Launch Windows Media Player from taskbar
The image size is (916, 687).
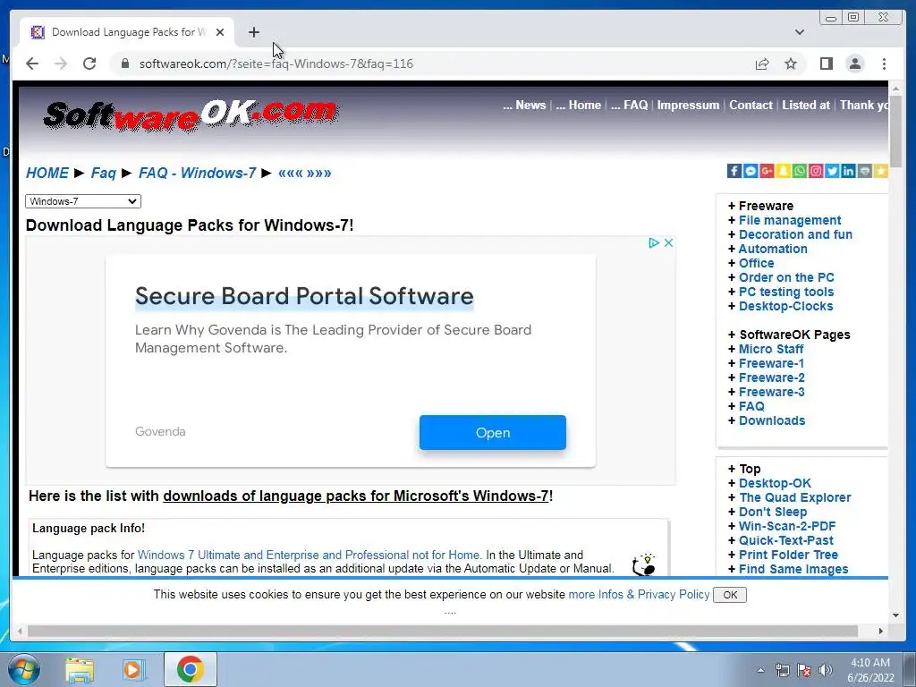point(134,669)
